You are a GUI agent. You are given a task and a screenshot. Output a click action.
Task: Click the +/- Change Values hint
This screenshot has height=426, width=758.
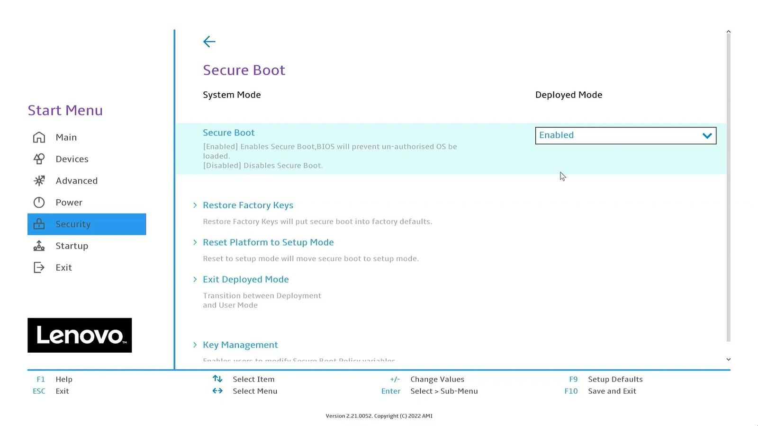click(427, 379)
